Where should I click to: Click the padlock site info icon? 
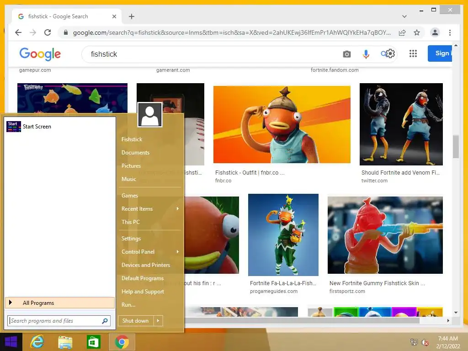(66, 32)
